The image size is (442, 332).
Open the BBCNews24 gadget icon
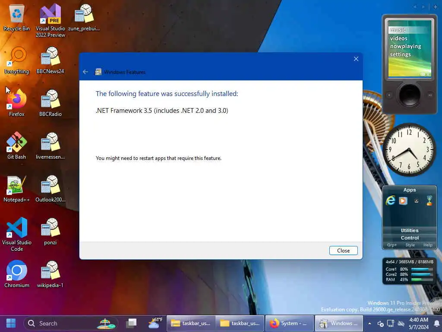click(x=51, y=61)
